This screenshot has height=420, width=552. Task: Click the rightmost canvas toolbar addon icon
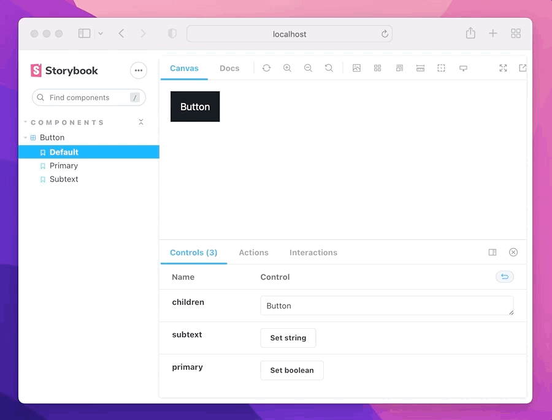[463, 68]
